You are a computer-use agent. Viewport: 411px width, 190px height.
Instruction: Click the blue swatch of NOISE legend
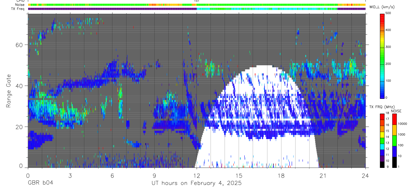coord(394,151)
